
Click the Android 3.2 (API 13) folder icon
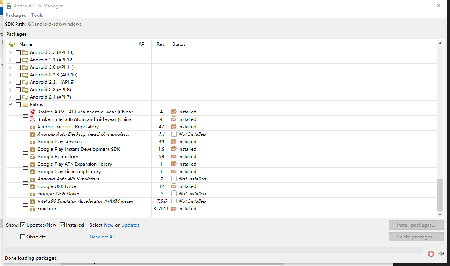point(25,52)
